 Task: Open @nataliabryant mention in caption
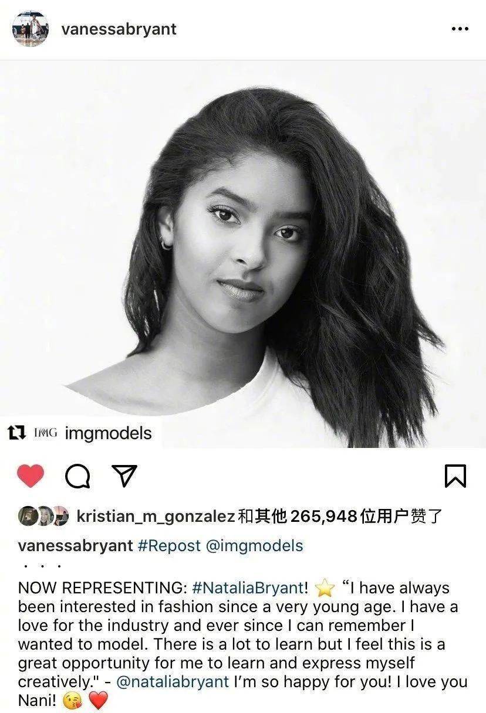click(173, 682)
